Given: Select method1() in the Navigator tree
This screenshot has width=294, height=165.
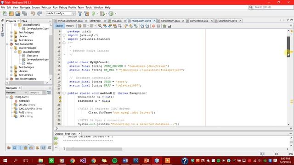Looking at the screenshot, I should [24, 101].
